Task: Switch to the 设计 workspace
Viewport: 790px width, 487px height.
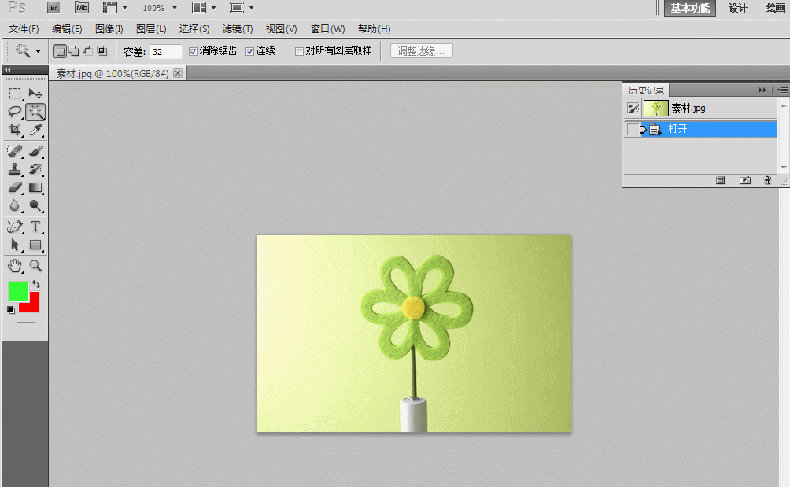Action: point(737,8)
